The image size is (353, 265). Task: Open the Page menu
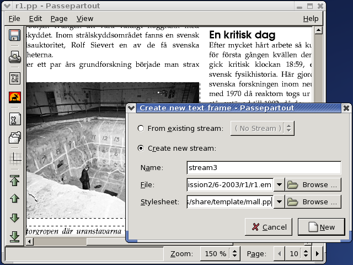click(x=58, y=18)
